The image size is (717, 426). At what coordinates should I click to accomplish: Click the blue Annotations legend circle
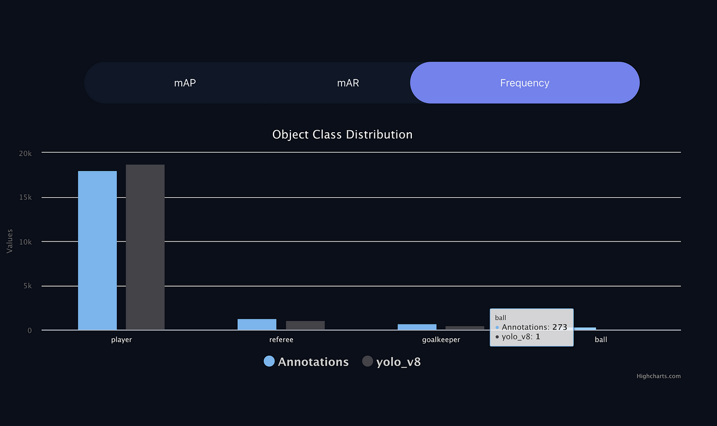tap(269, 361)
